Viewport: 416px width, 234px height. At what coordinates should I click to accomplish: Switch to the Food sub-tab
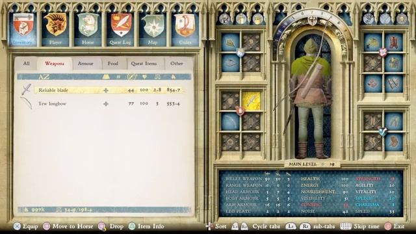[x=112, y=64]
